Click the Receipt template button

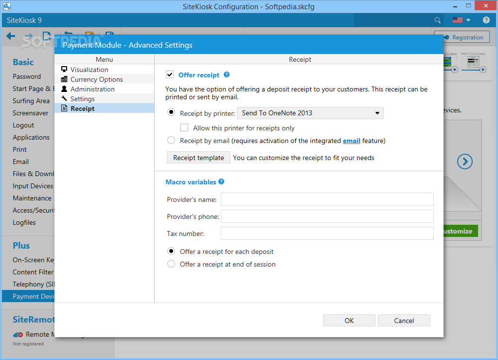pyautogui.click(x=198, y=158)
